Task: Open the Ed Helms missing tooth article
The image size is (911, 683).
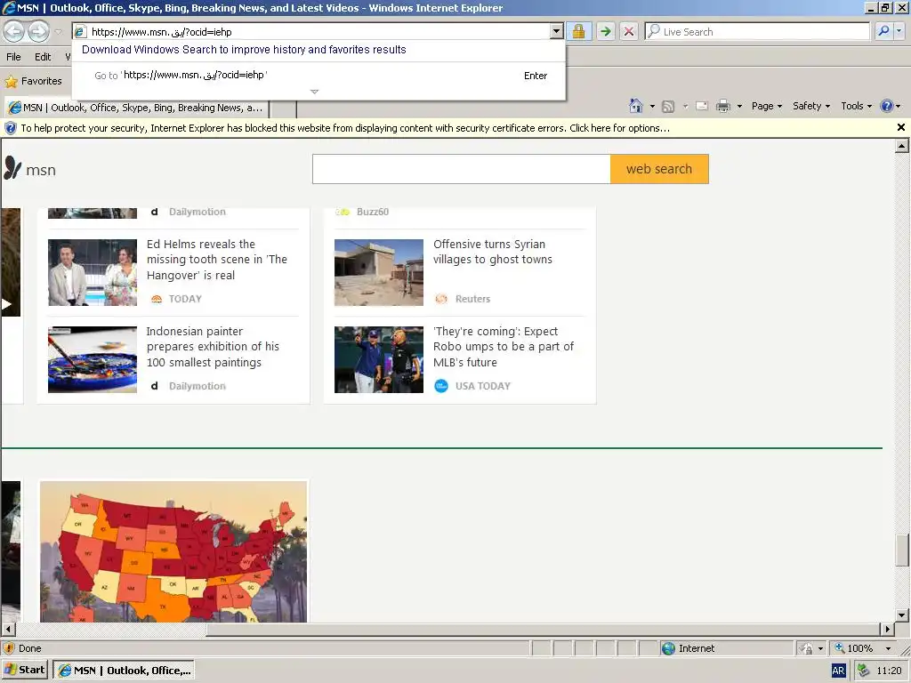Action: coord(217,260)
